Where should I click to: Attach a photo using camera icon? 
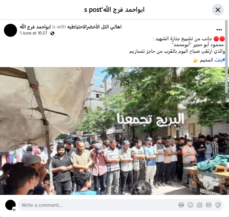(x=199, y=205)
